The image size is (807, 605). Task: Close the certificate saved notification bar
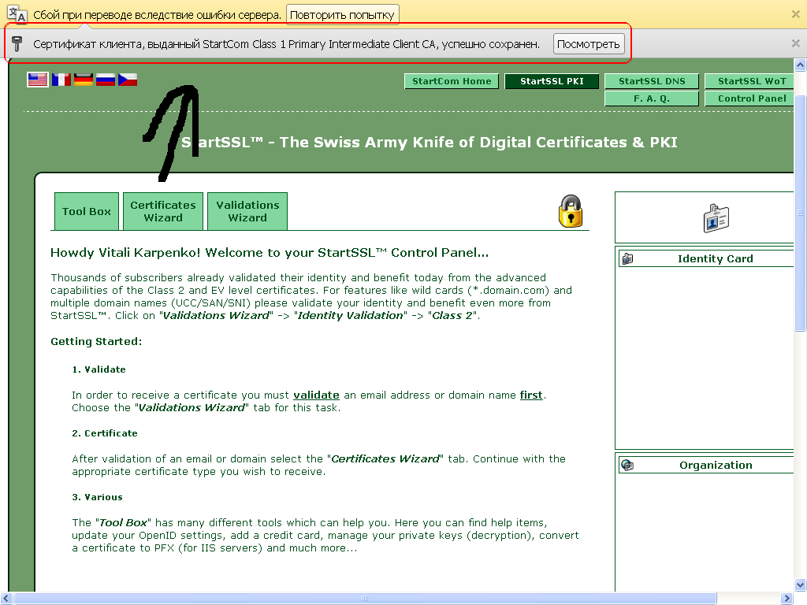click(x=795, y=44)
